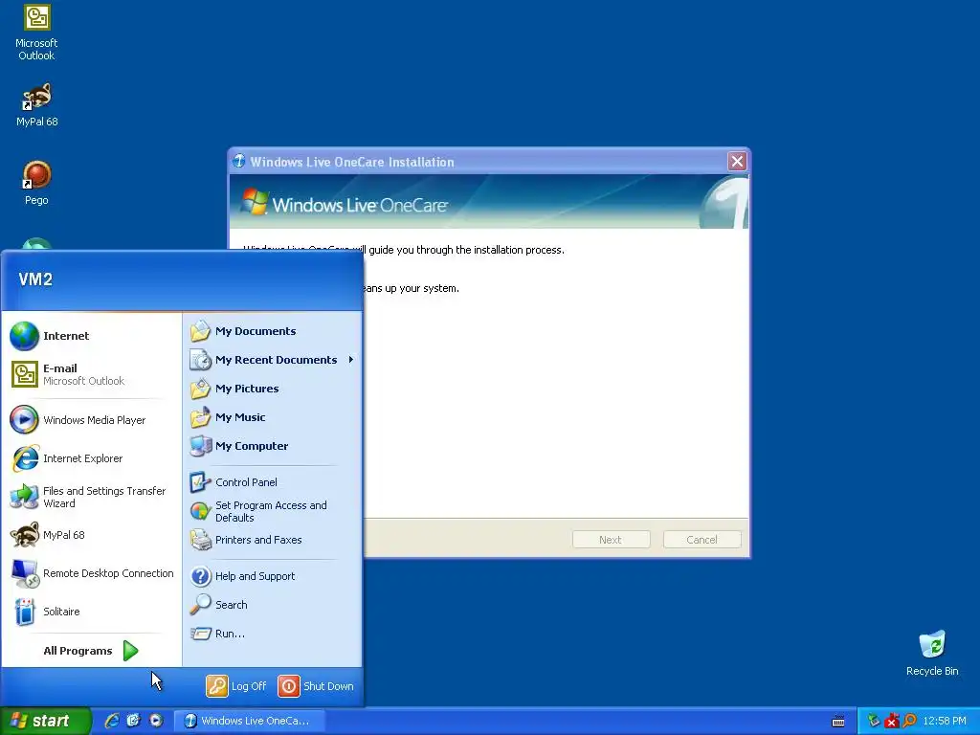The height and width of the screenshot is (735, 980).
Task: Open Help and Support
Action: (273, 576)
